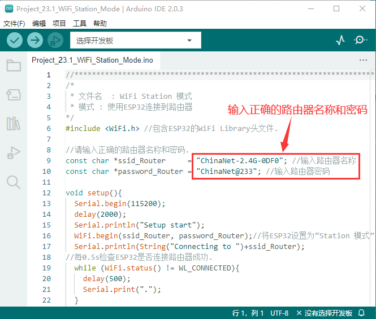Start debugging with the Debug button
This screenshot has height=319, width=376.
[x=55, y=40]
